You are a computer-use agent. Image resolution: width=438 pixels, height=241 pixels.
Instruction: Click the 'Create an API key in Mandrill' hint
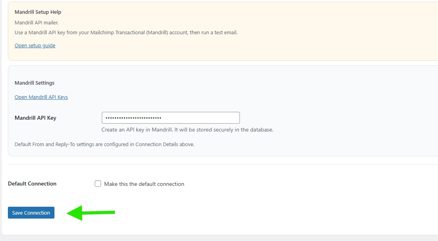point(187,130)
